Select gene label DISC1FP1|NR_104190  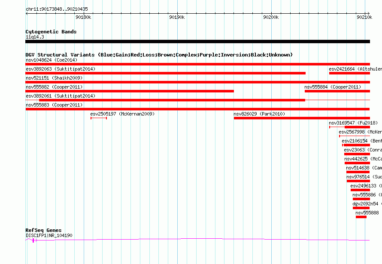(x=49, y=235)
